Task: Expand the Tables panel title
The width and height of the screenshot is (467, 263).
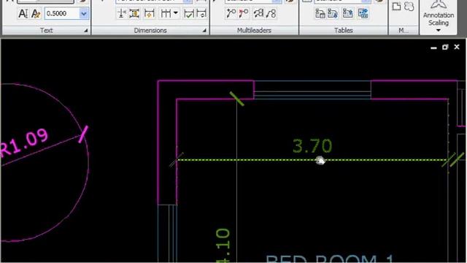Action: (344, 31)
